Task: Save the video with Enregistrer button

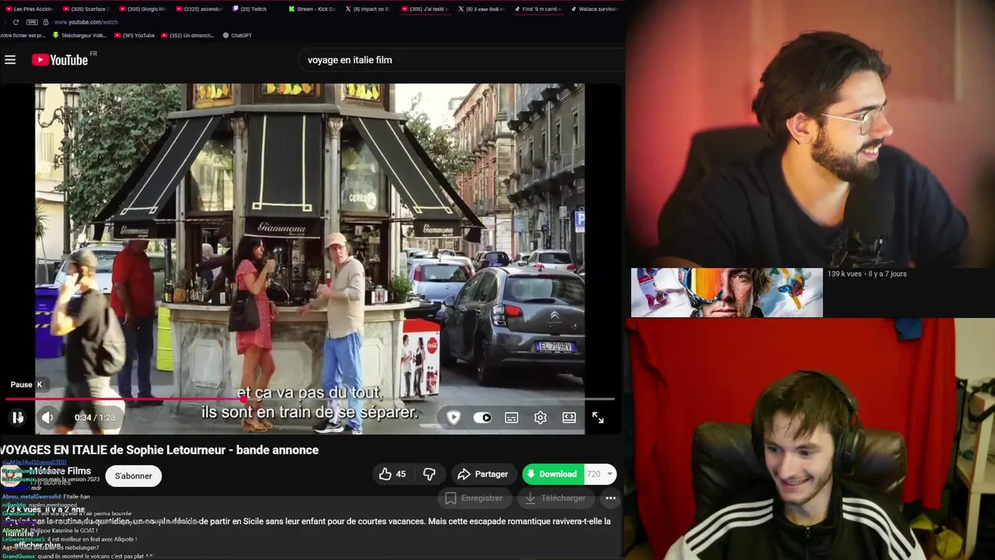Action: click(x=473, y=498)
